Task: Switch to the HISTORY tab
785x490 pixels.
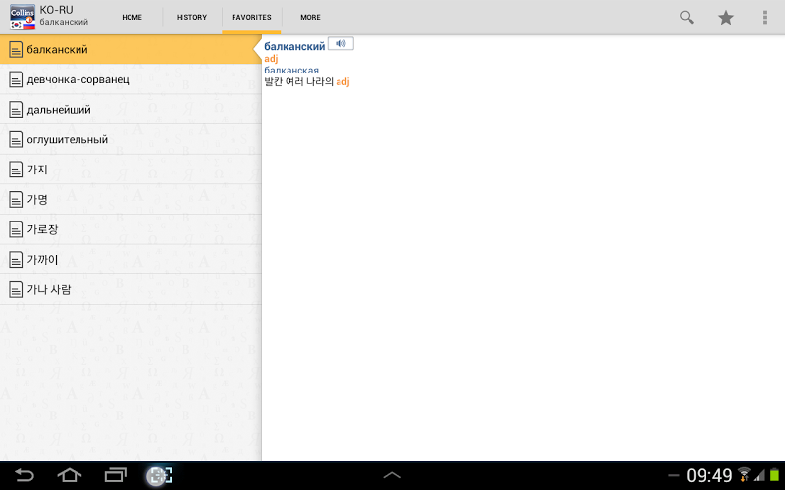Action: [191, 17]
